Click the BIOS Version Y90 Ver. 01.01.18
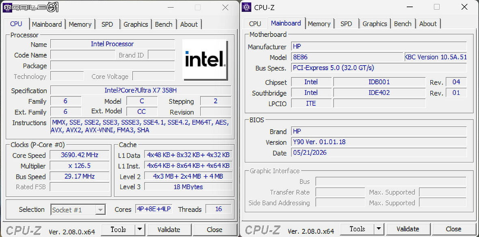The width and height of the screenshot is (479, 237). pos(379,142)
